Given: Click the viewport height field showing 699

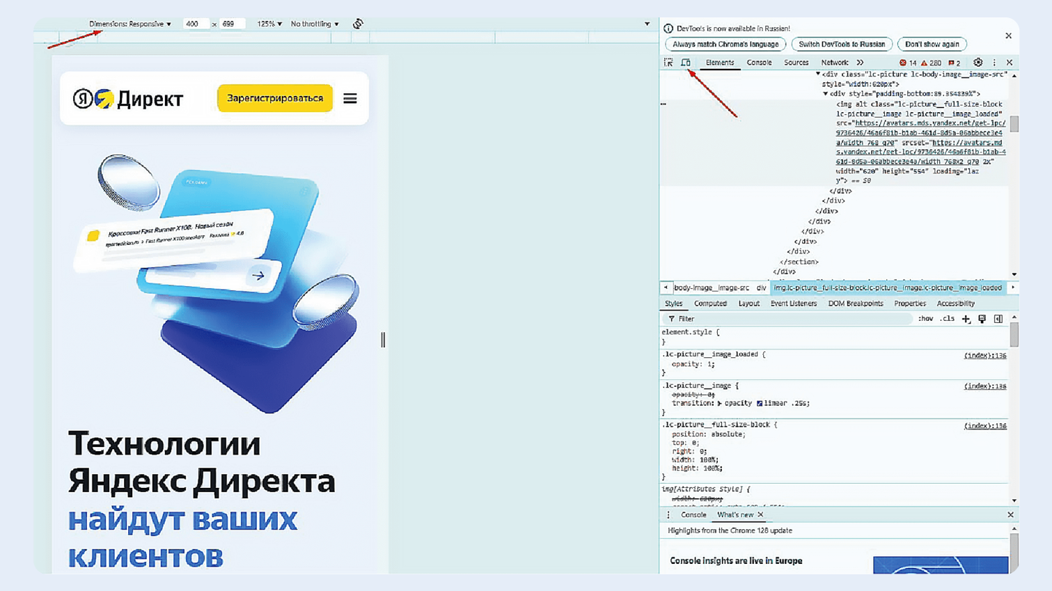Looking at the screenshot, I should tap(231, 24).
